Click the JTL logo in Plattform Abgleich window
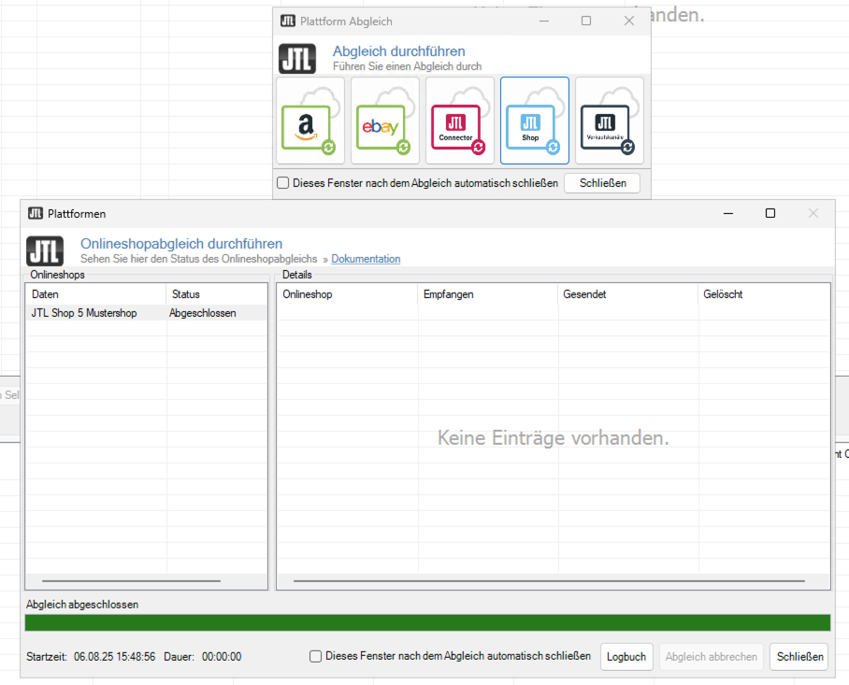This screenshot has height=685, width=849. 297,59
